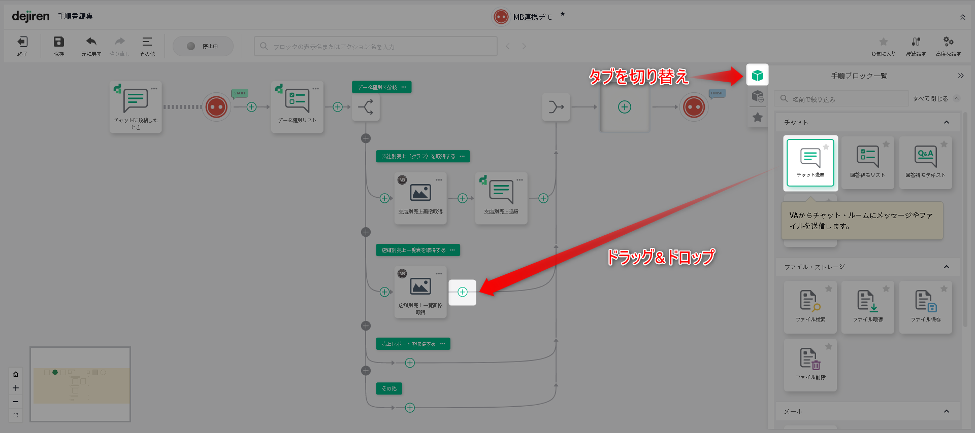Screen dimensions: 975x433
Task: Favorite the 回答待ちリスト block star
Action: point(886,144)
